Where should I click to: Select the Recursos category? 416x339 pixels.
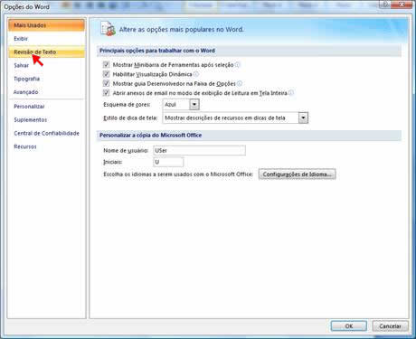coord(46,146)
